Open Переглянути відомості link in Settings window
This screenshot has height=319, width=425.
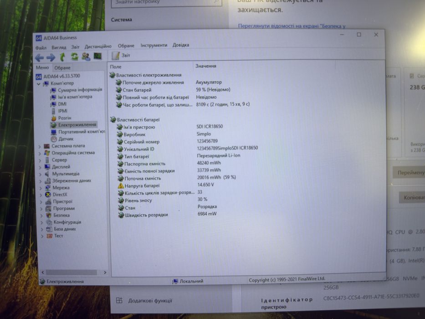[292, 26]
